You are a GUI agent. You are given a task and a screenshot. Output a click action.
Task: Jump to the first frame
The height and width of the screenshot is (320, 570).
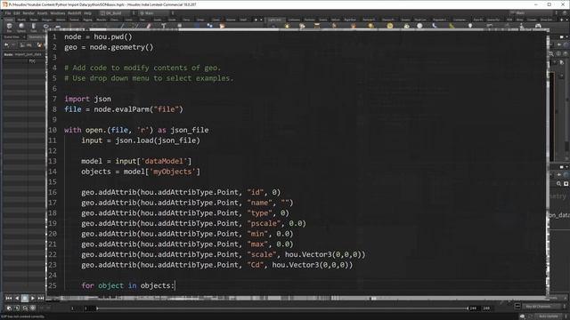pos(9,299)
